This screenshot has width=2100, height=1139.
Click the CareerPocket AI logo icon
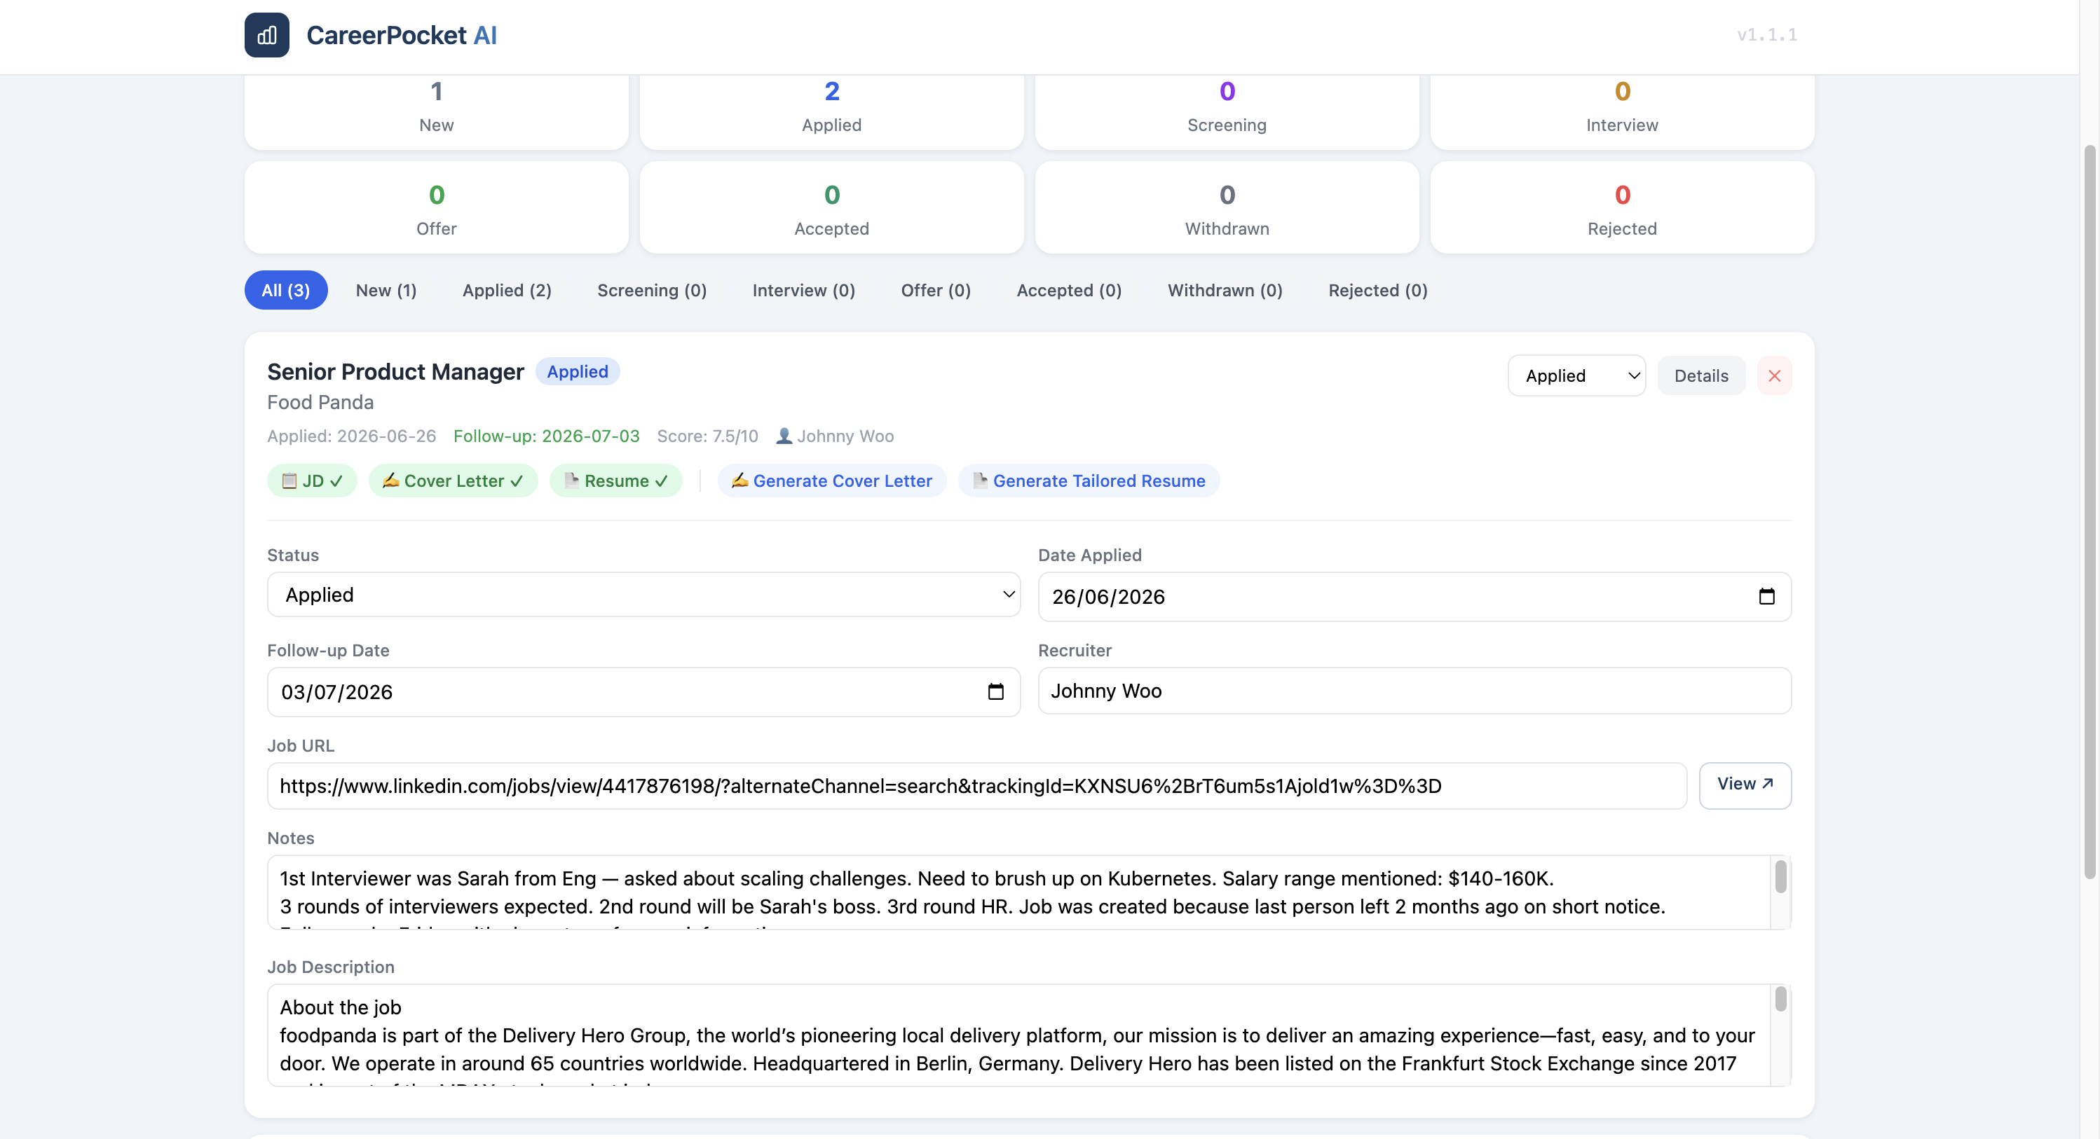click(266, 35)
